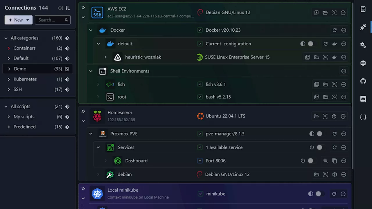Refresh Local minikube connection
Image resolution: width=372 pixels, height=209 pixels.
click(x=334, y=194)
